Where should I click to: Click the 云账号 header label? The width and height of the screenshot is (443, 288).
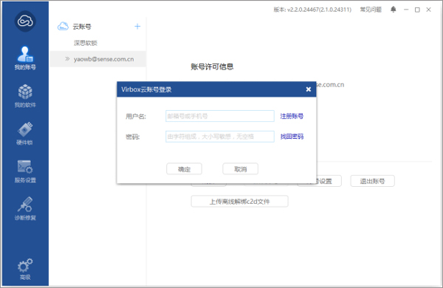(x=82, y=27)
